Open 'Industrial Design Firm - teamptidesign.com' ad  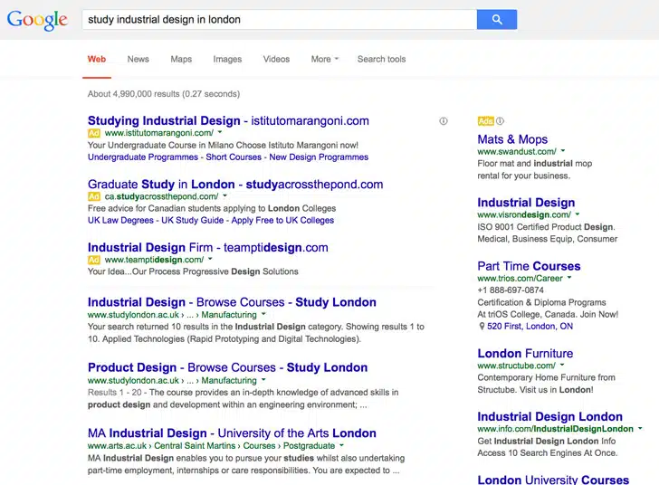[208, 248]
